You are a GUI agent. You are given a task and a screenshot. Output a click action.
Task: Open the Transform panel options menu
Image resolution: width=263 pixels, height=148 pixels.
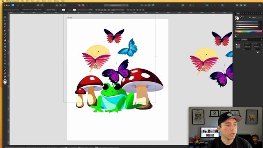click(x=261, y=40)
